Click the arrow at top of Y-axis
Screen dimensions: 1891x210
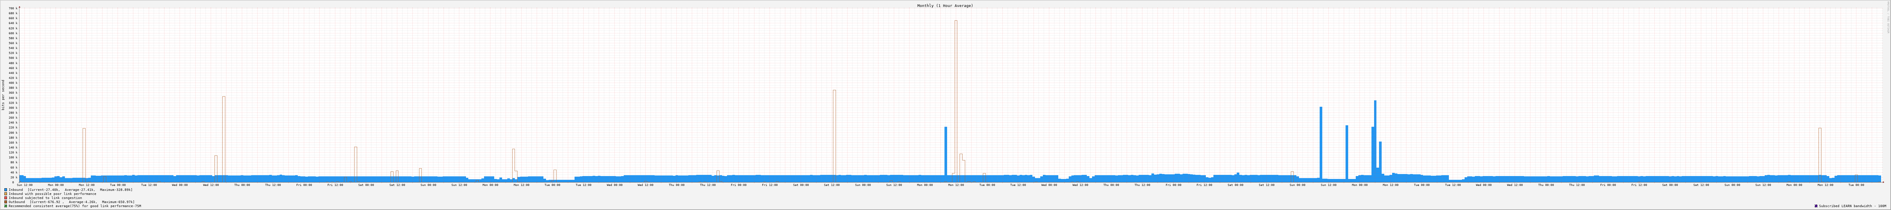coord(19,7)
